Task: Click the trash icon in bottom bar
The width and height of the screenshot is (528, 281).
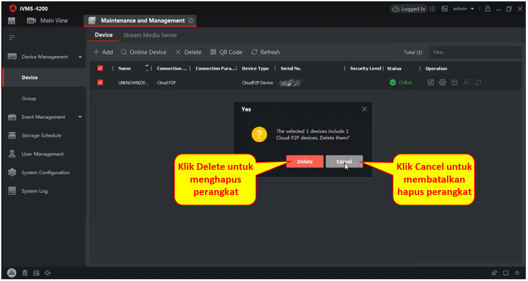Action: coord(25,273)
